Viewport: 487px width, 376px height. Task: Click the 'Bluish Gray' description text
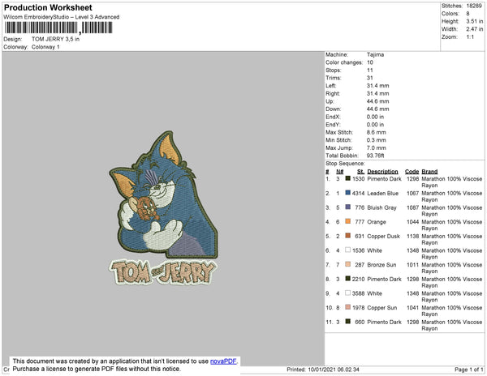point(381,207)
